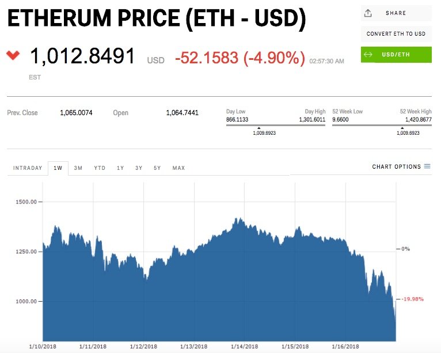
Task: Select the MAX chart range
Action: 178,168
